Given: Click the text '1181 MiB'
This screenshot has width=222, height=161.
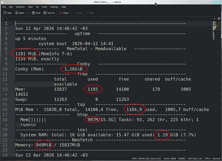Looking at the screenshot, I should click(x=26, y=54).
